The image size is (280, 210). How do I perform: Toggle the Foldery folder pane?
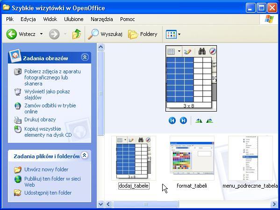pos(143,34)
